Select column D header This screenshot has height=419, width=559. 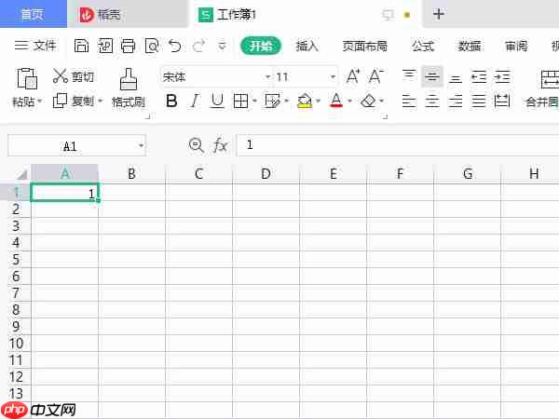[x=266, y=174]
